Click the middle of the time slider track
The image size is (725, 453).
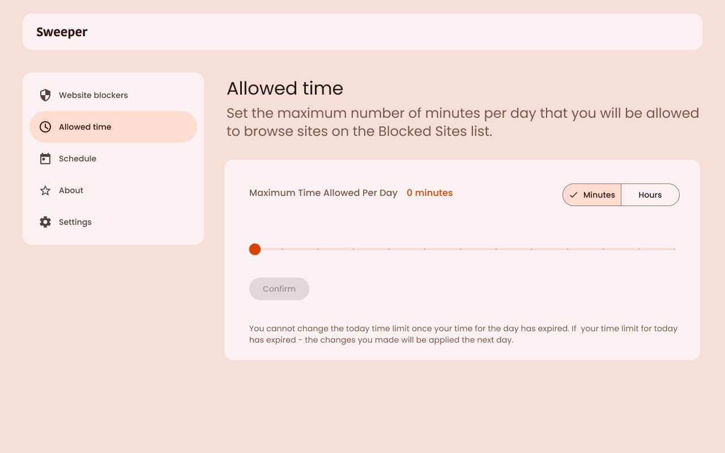click(464, 249)
